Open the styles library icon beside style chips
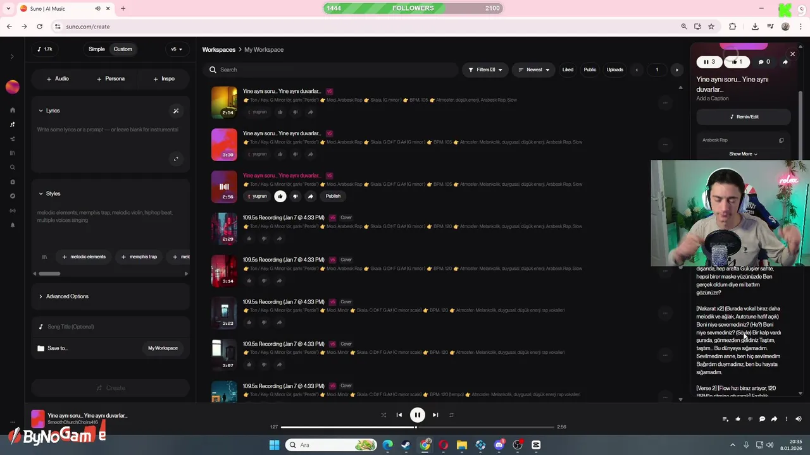 pyautogui.click(x=44, y=257)
